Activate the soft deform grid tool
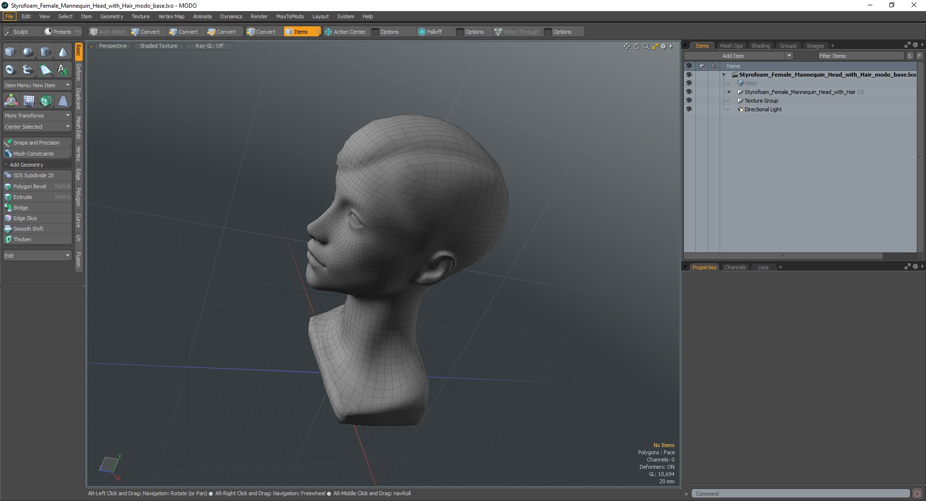This screenshot has width=926, height=501. (28, 101)
